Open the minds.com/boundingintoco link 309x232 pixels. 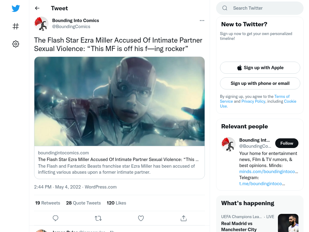coord(269,172)
